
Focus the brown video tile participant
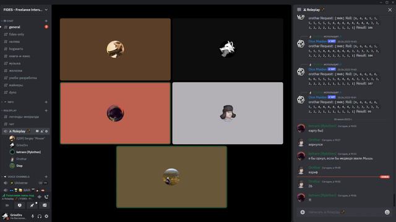115,49
